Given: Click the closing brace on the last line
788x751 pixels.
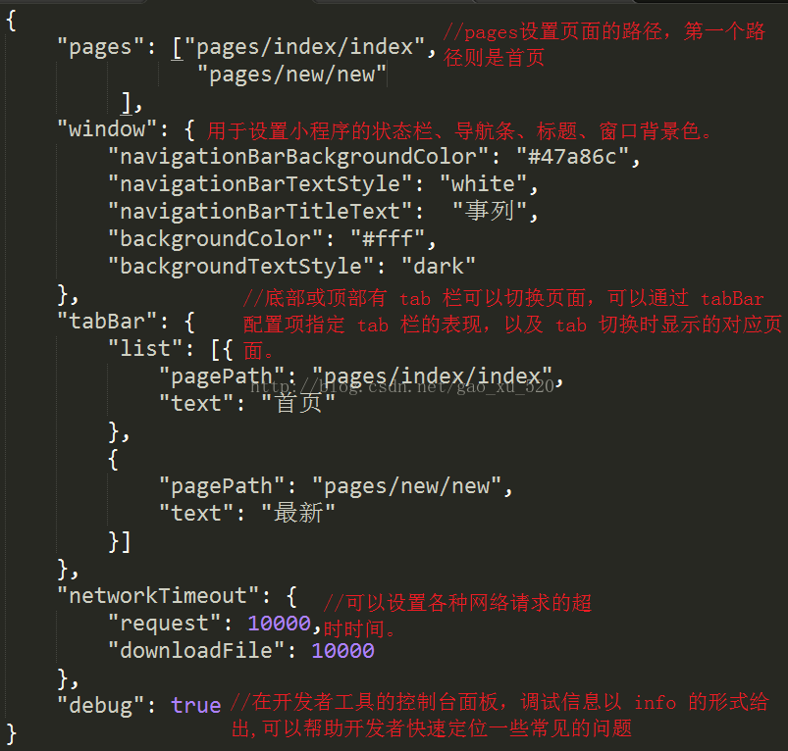Looking at the screenshot, I should [11, 734].
